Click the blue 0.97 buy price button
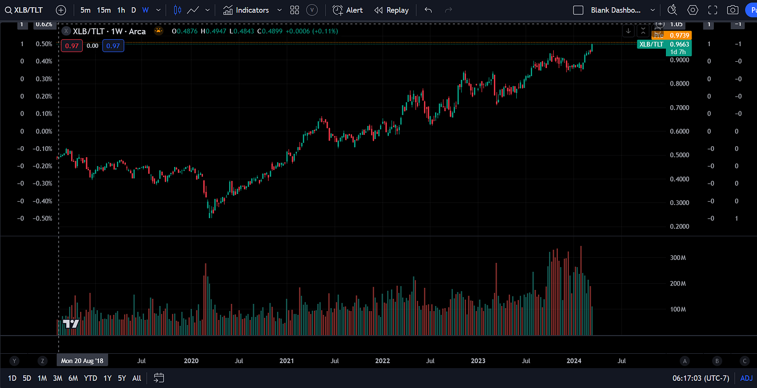757x388 pixels. point(113,46)
